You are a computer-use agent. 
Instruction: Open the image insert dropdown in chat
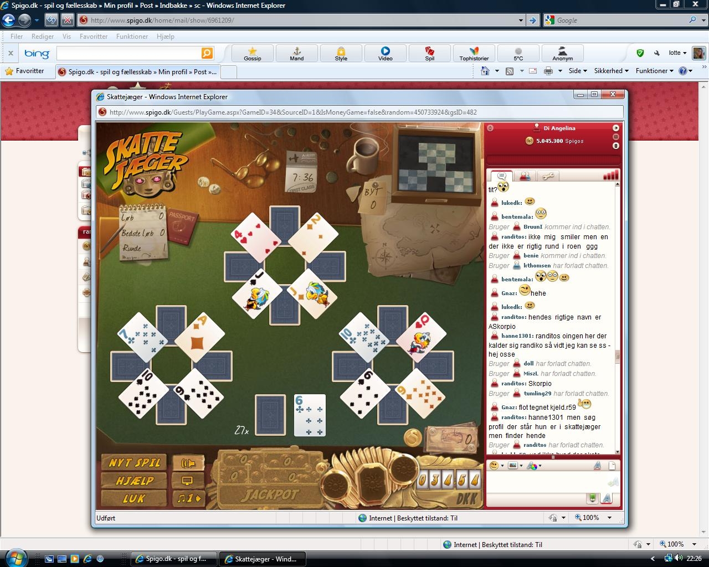click(515, 466)
